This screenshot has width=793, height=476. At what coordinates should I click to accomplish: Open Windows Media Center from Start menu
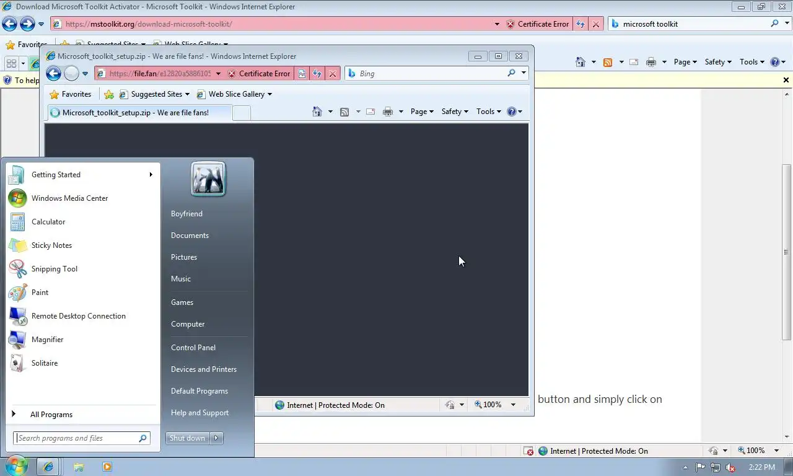coord(69,198)
